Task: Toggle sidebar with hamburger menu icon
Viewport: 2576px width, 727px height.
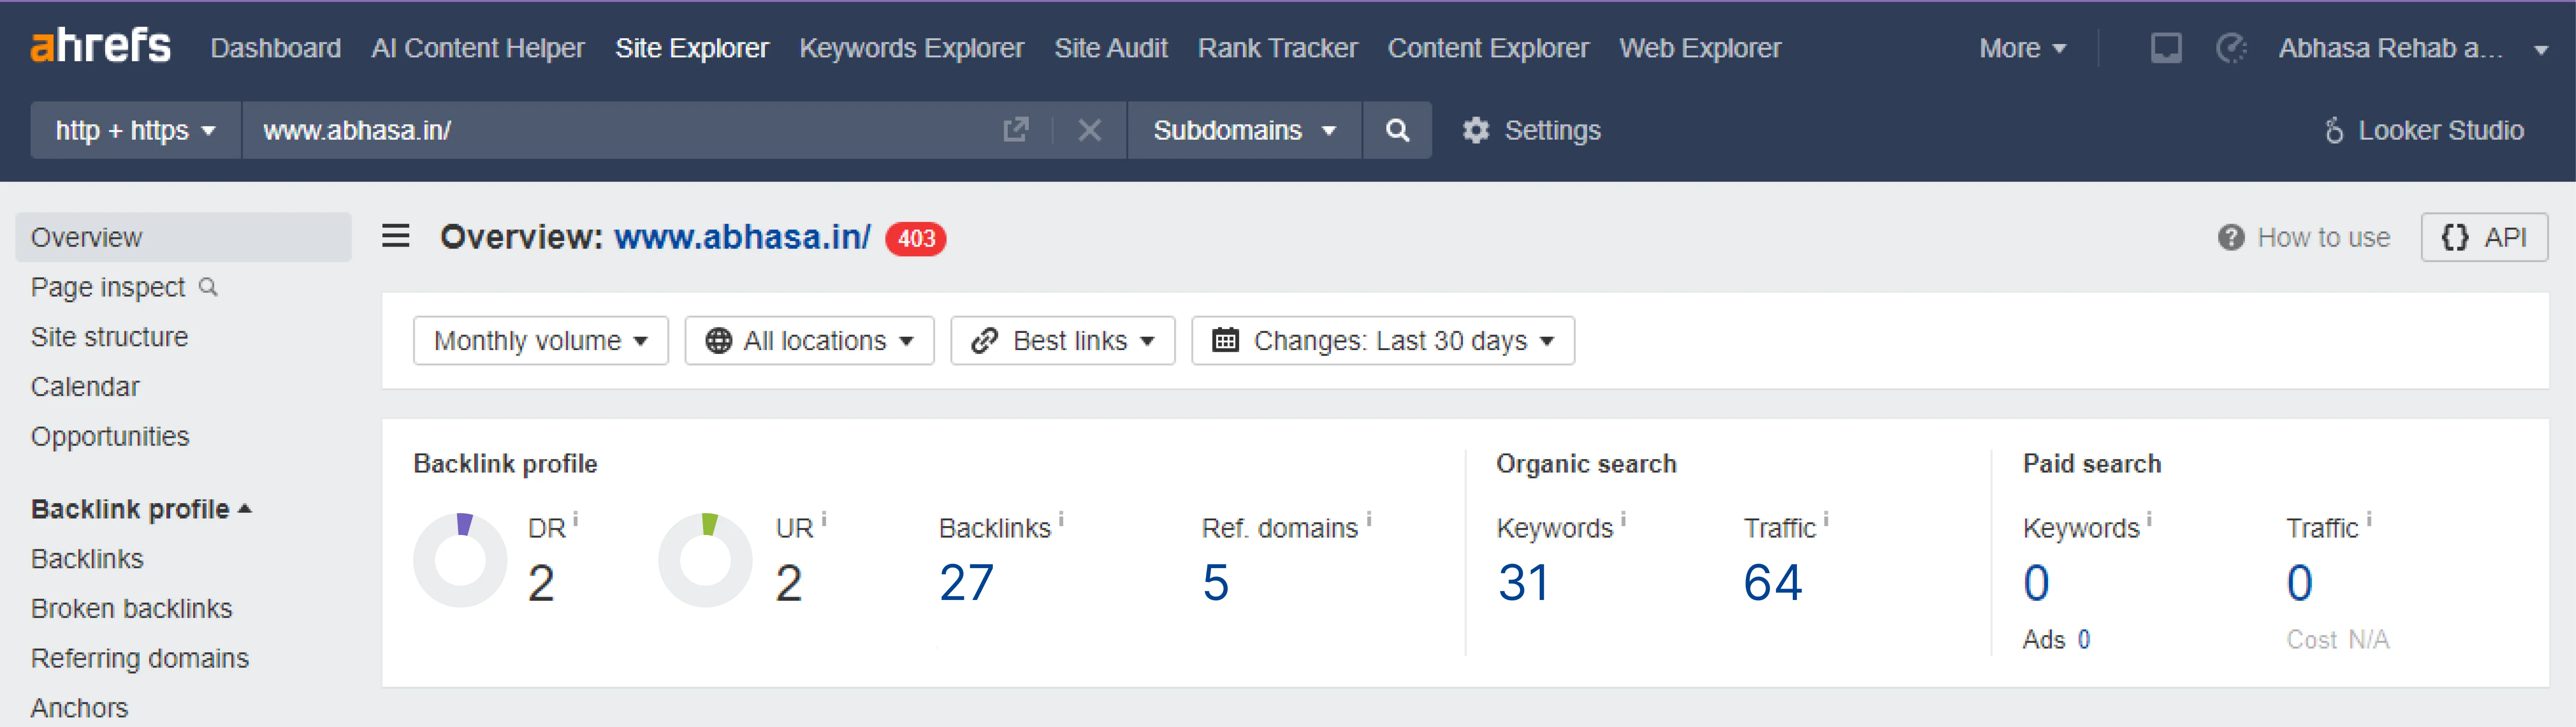Action: [396, 236]
